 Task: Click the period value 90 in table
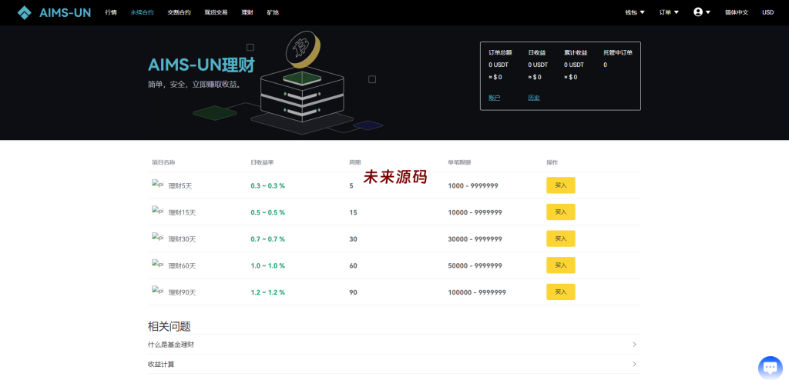[x=353, y=292]
